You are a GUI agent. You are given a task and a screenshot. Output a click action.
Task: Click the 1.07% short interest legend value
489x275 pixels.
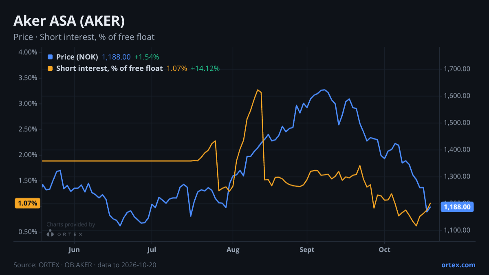pyautogui.click(x=177, y=68)
